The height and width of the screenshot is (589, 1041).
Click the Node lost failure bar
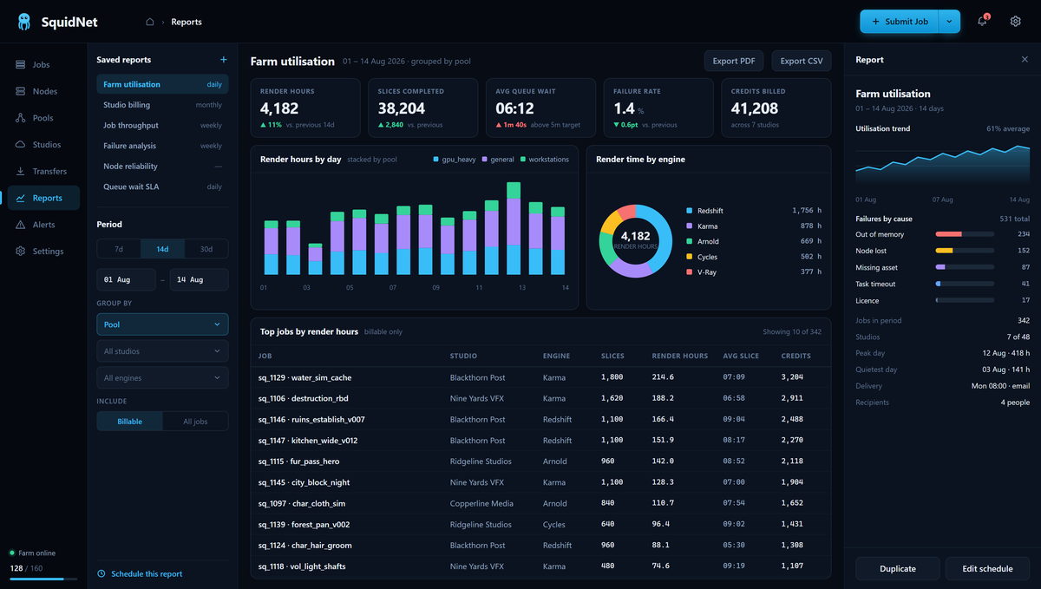point(965,251)
